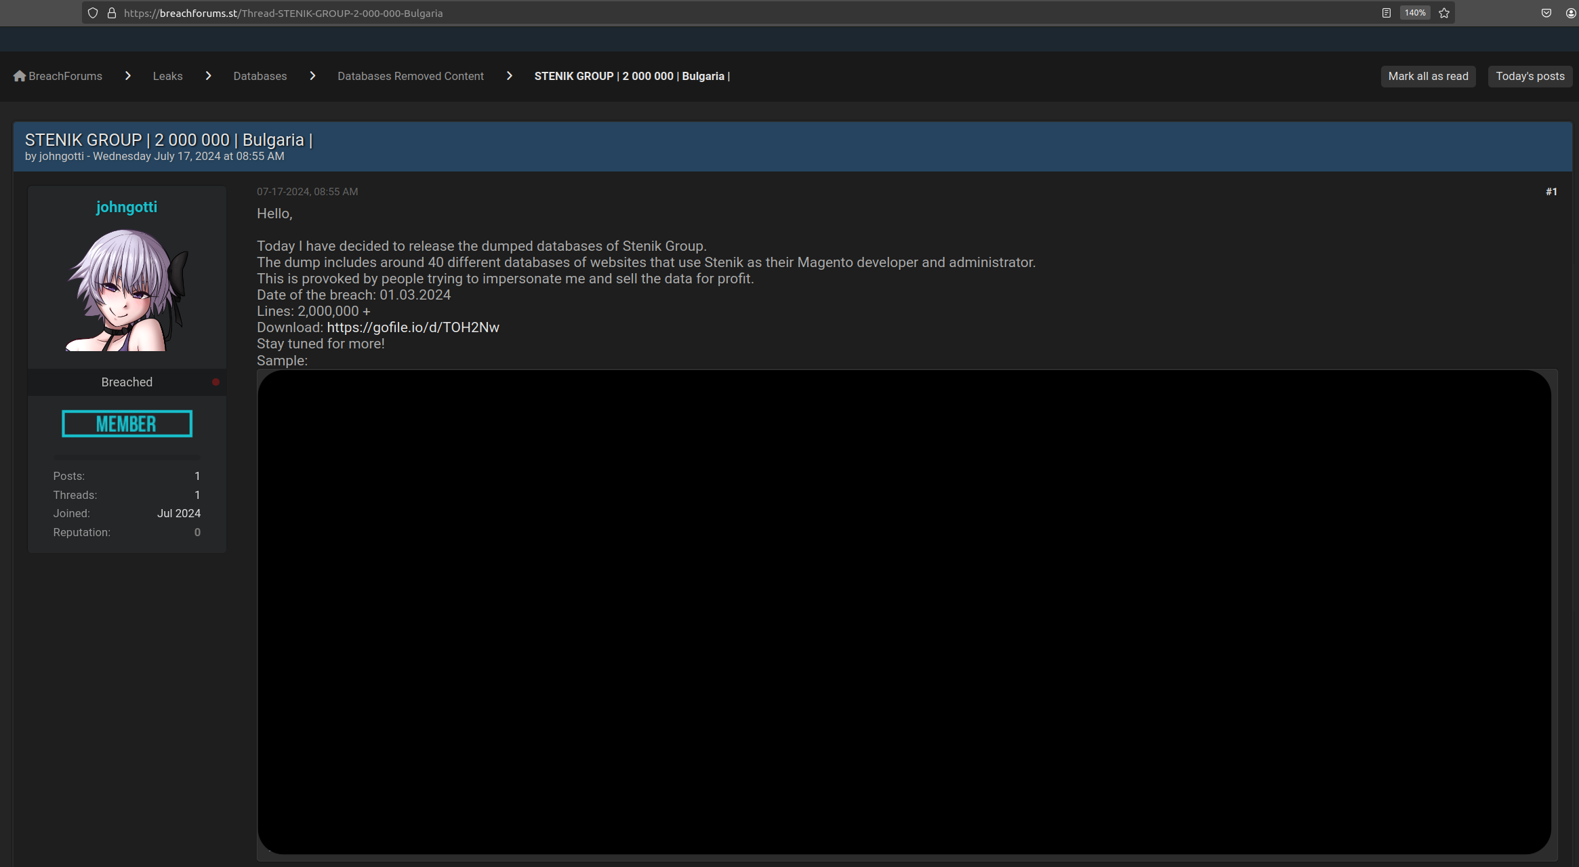Click the BreachForums home icon
This screenshot has width=1579, height=867.
coord(20,76)
